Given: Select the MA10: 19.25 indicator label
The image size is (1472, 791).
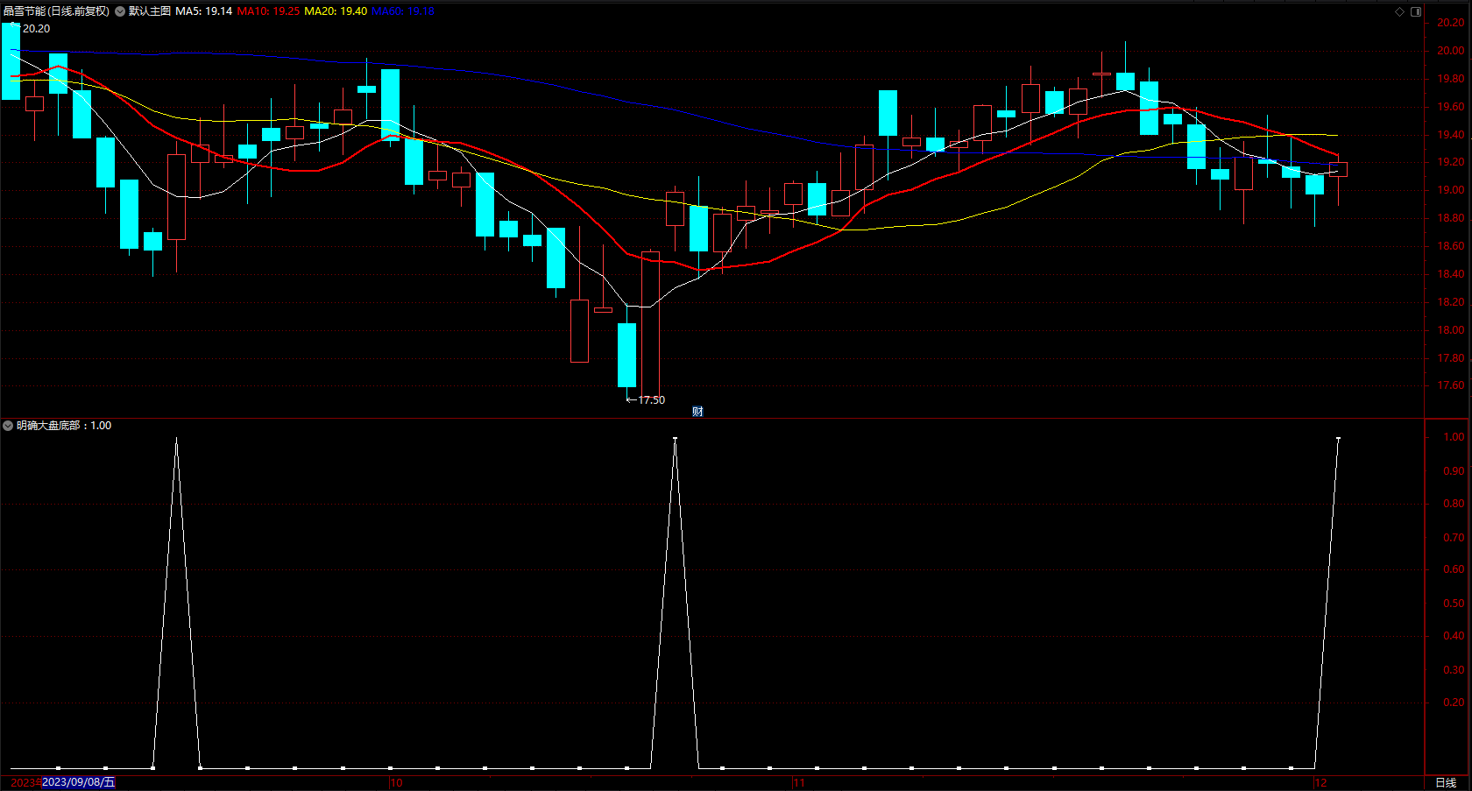Looking at the screenshot, I should click(268, 11).
